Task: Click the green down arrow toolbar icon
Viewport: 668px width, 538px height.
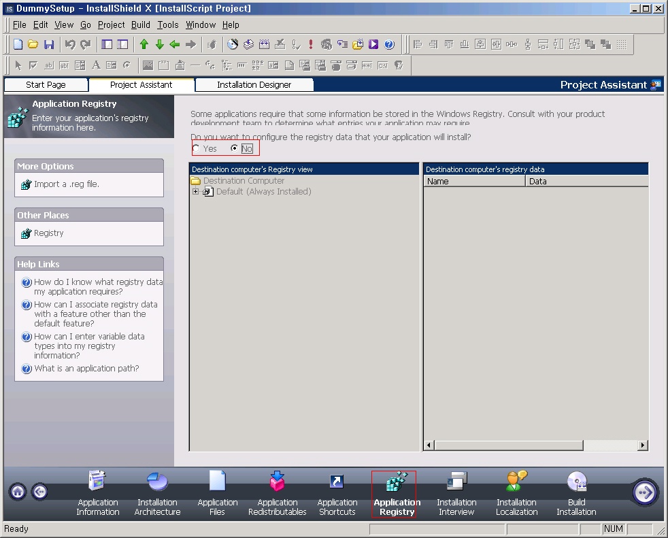Action: (160, 44)
